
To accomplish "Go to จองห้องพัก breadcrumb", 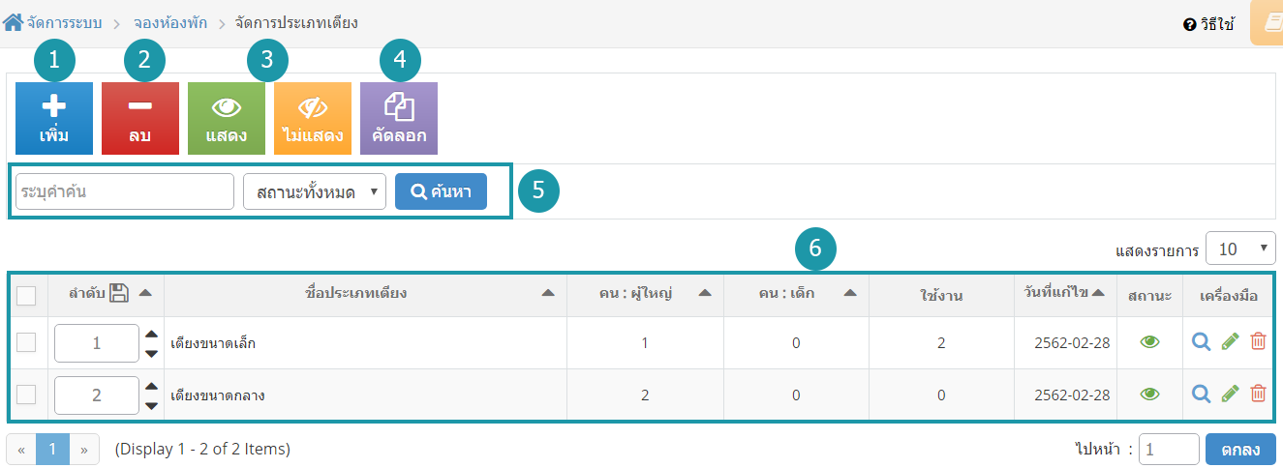I will [170, 21].
